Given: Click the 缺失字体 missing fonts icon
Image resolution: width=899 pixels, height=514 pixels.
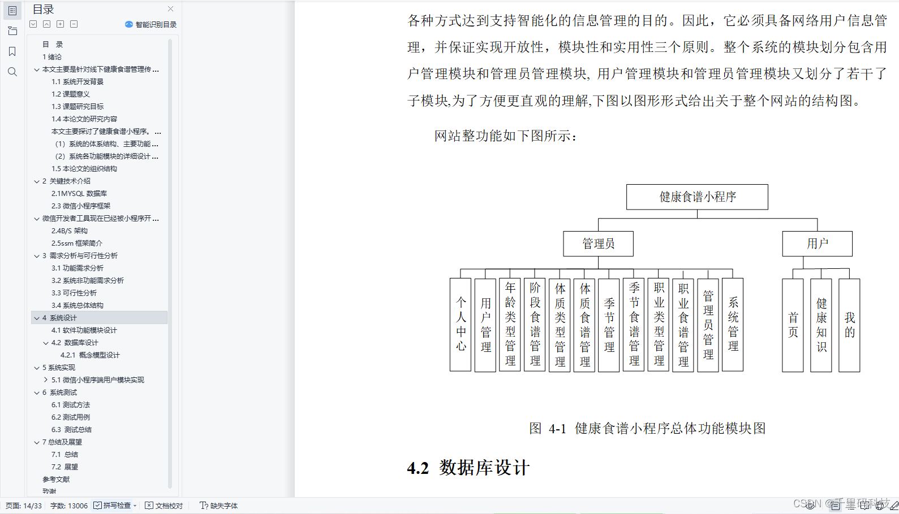Looking at the screenshot, I should coord(204,506).
